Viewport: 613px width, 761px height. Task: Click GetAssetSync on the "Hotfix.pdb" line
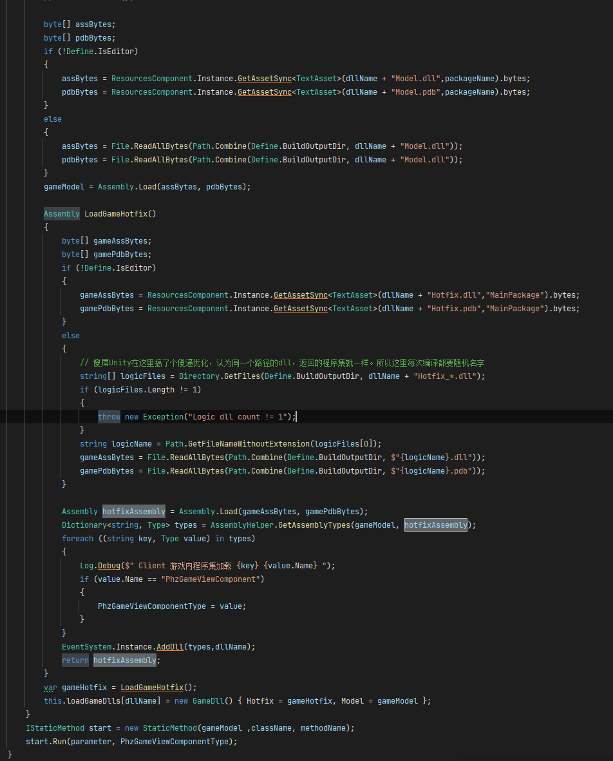[x=301, y=309]
